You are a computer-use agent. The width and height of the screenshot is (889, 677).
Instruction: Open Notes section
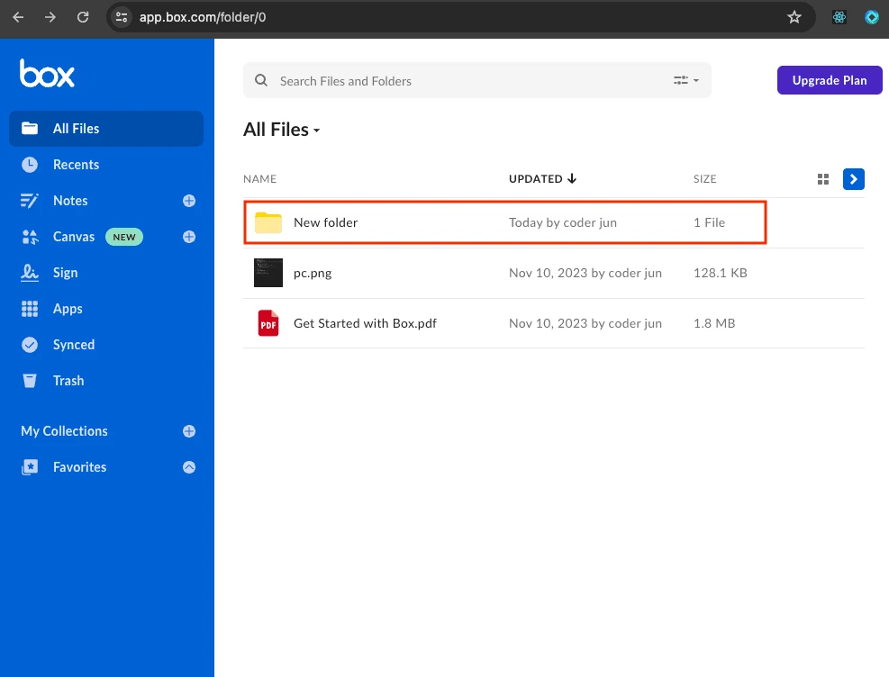pyautogui.click(x=70, y=201)
